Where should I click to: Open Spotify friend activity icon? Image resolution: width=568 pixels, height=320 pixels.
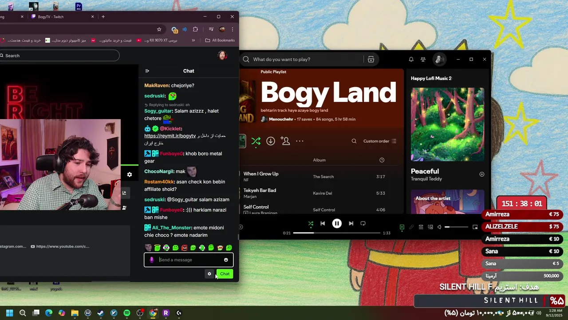423,59
